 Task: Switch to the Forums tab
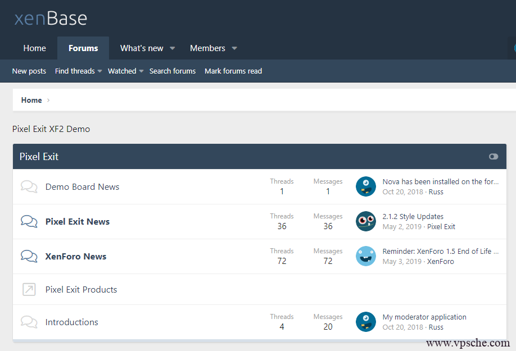coord(83,48)
